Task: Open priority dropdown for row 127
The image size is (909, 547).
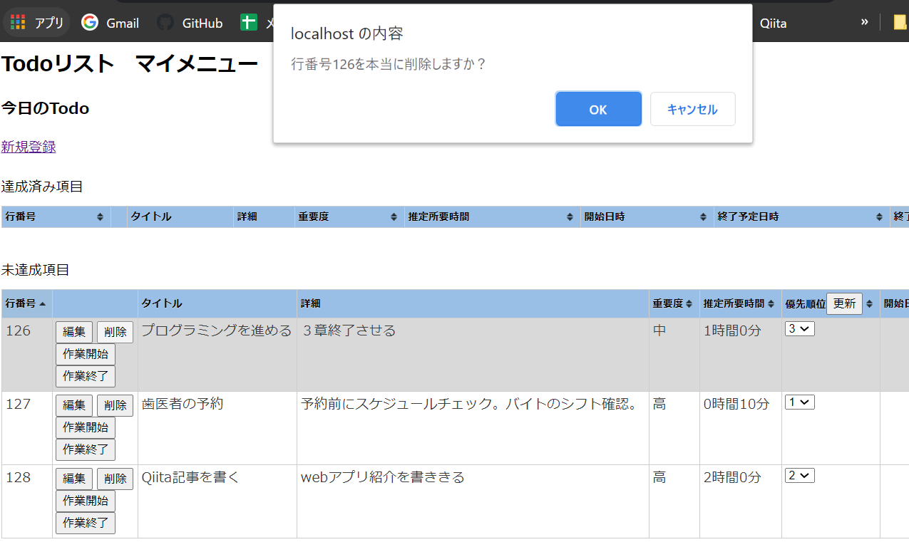Action: click(x=800, y=402)
